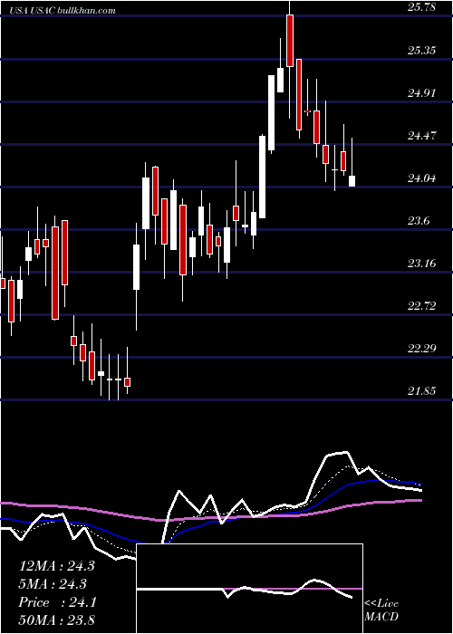453x634 pixels.
Task: Click the 24.04 price axis label
Action: tap(422, 178)
